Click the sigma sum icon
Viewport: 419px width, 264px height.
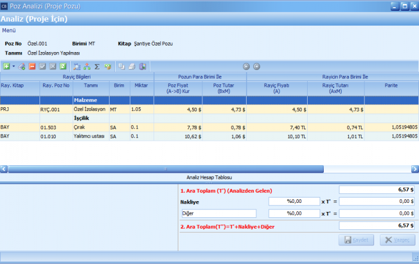click(x=97, y=66)
